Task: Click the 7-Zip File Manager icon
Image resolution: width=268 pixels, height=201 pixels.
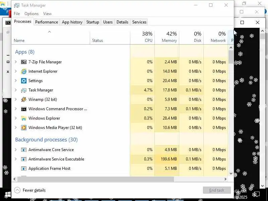Action: coord(24,62)
